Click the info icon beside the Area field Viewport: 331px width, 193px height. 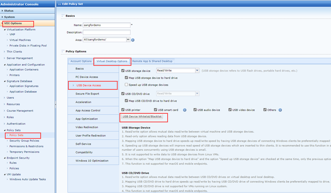click(133, 40)
